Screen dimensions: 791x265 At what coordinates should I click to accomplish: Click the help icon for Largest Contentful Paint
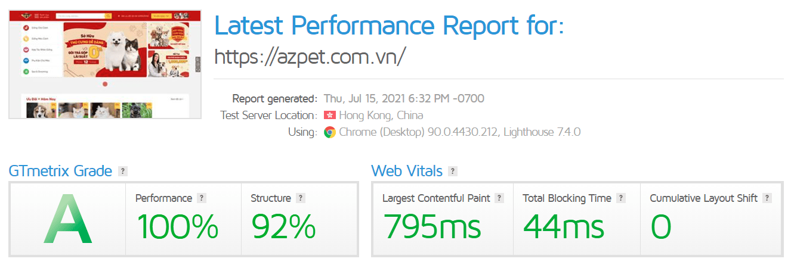[x=500, y=198]
